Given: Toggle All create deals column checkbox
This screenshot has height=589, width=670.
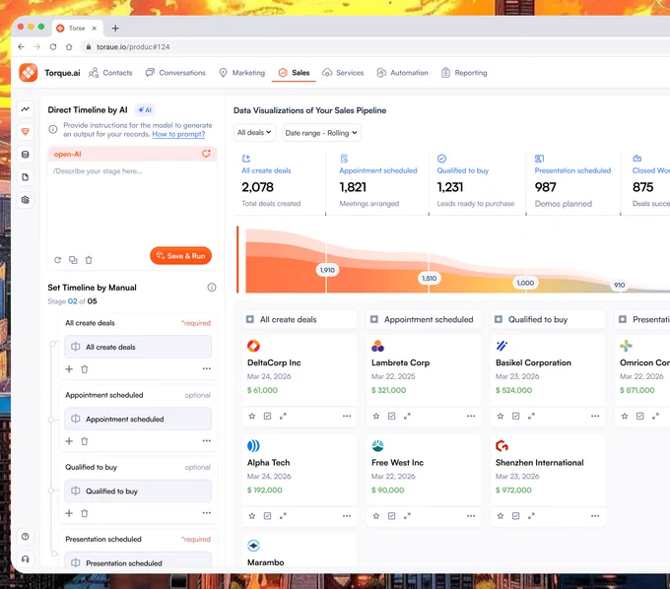Looking at the screenshot, I should (x=250, y=319).
